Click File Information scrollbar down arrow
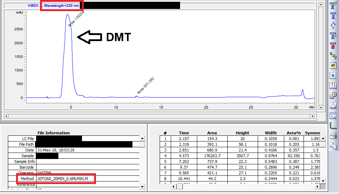Viewport: 339px width, 194px height. pyautogui.click(x=142, y=187)
